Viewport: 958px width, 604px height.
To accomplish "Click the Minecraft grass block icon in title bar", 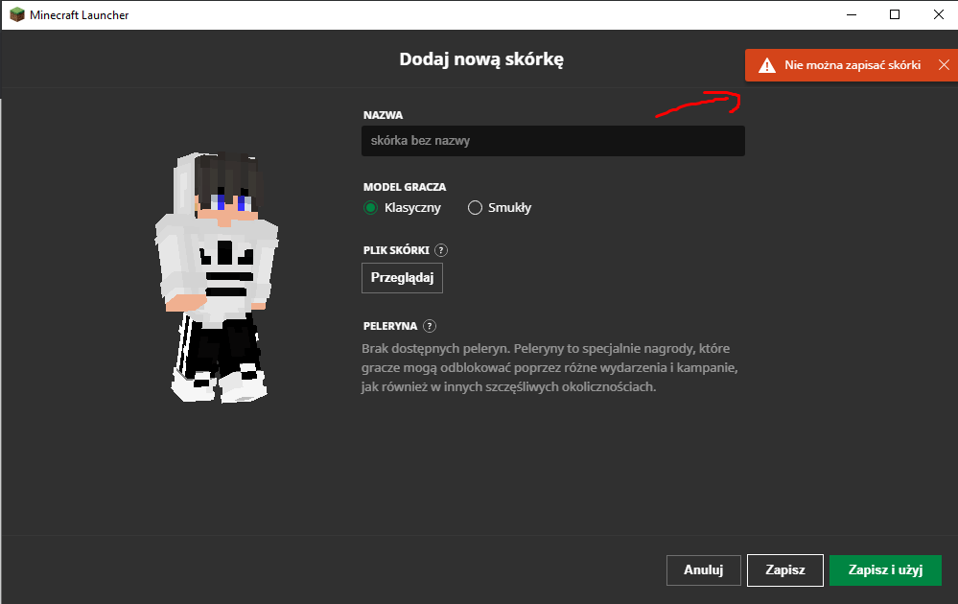I will coord(17,14).
